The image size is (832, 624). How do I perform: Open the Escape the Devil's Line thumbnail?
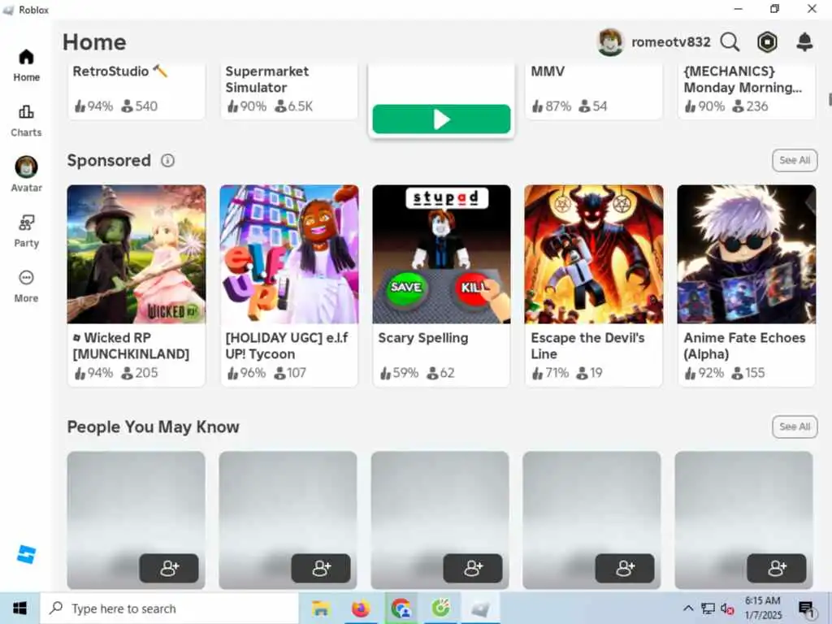[x=594, y=254]
